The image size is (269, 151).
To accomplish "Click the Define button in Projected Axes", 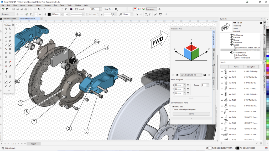I will pos(192,114).
